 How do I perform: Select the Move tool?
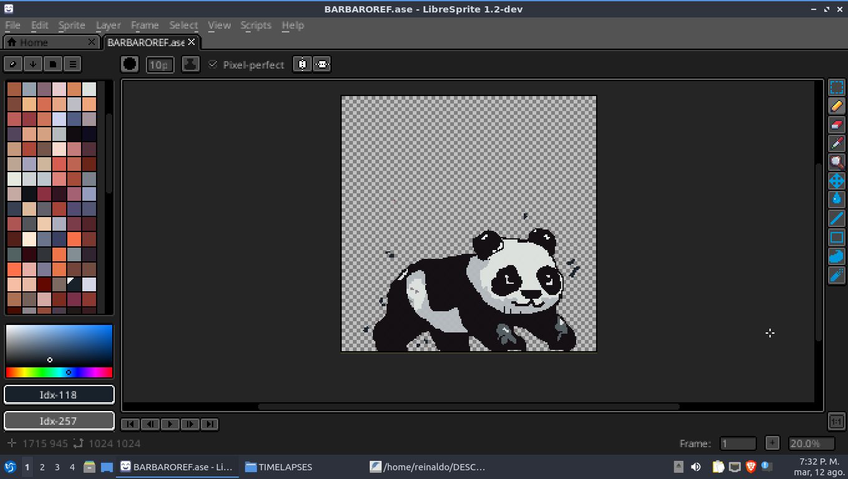(837, 181)
